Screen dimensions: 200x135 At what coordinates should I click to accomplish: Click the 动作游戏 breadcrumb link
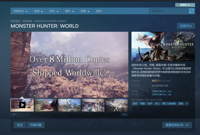coord(27,21)
